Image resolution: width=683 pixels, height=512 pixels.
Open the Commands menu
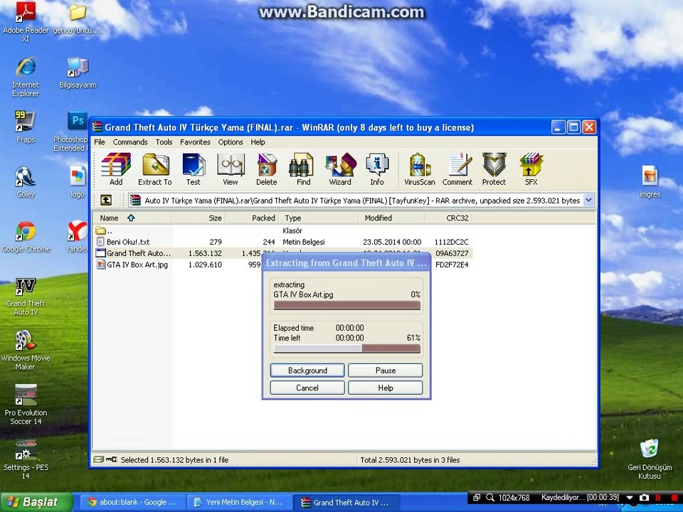click(x=129, y=142)
